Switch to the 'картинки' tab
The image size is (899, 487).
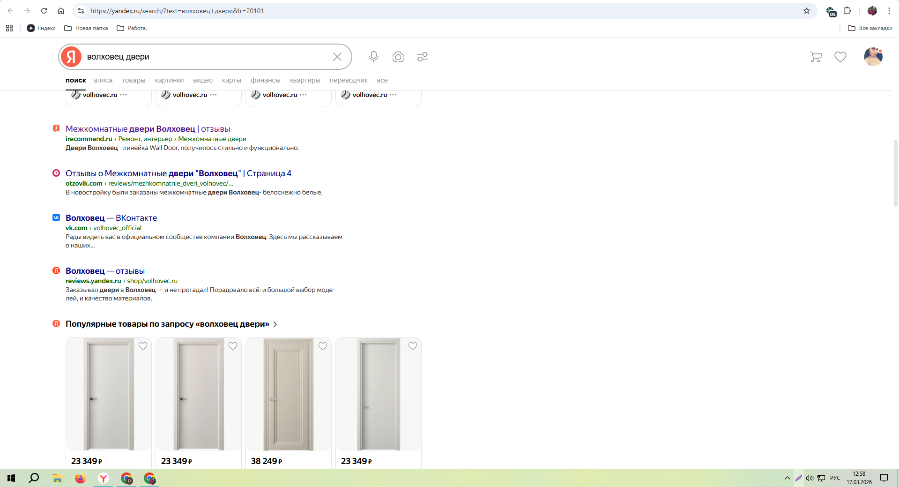pos(169,80)
